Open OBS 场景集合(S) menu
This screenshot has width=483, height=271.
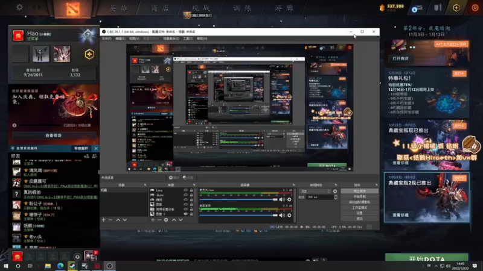tap(171, 39)
